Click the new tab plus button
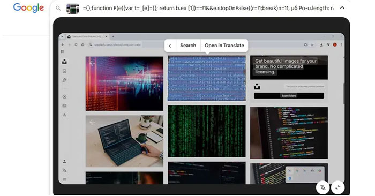Image resolution: width=375 pixels, height=196 pixels. [113, 36]
